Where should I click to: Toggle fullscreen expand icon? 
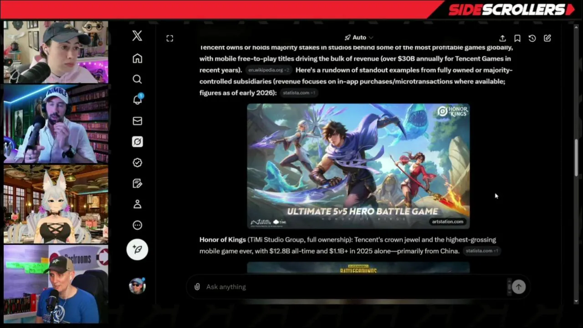point(169,38)
